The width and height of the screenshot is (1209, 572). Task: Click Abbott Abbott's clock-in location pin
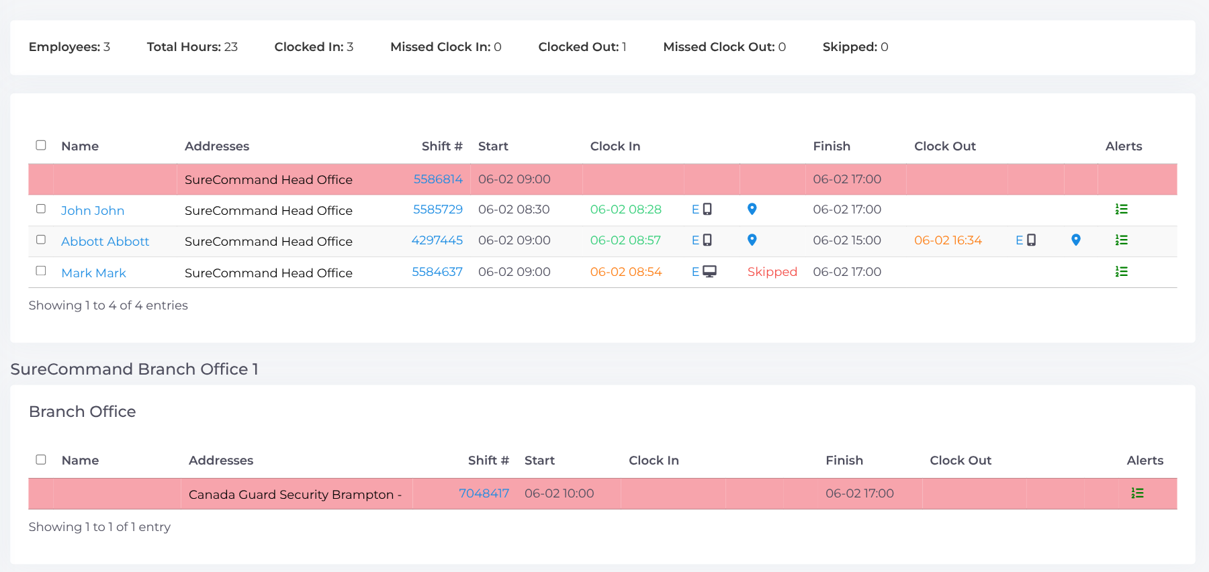752,240
